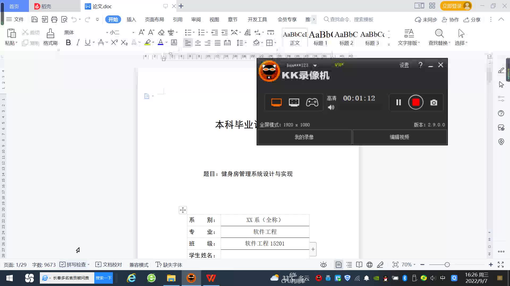Center align the paragraph
The image size is (510, 286).
coord(198,43)
